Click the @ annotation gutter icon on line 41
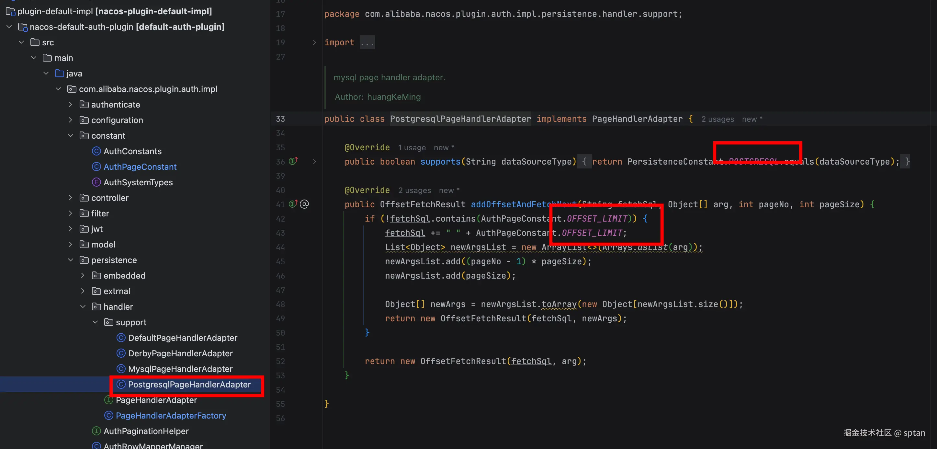Viewport: 937px width, 449px height. pos(304,204)
